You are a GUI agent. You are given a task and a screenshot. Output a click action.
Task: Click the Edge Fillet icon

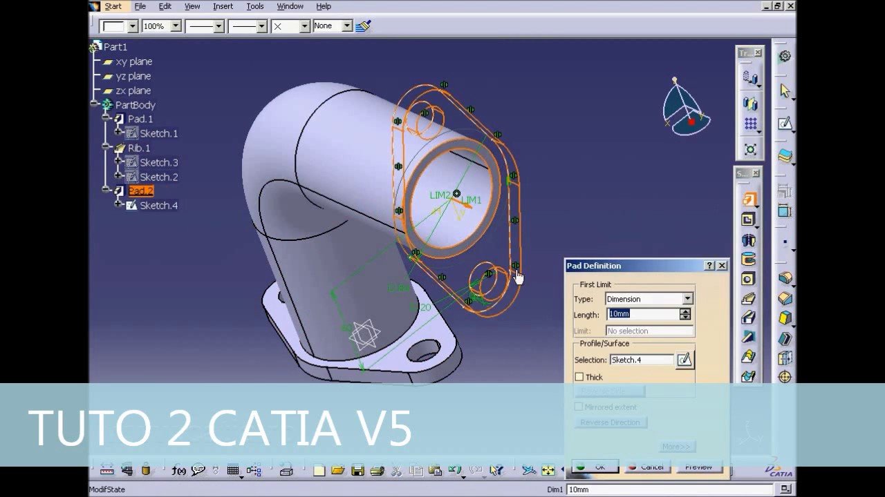pos(785,278)
